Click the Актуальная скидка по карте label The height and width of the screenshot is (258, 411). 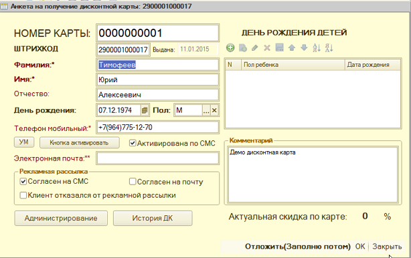(288, 217)
